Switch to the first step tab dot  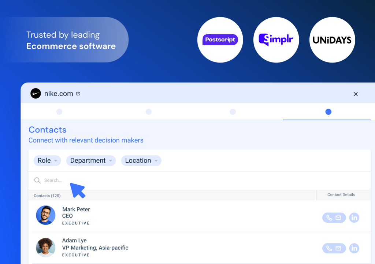tap(59, 112)
